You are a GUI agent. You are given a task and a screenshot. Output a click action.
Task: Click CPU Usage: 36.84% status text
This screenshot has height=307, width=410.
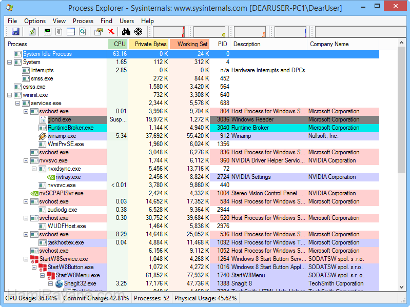(x=31, y=298)
